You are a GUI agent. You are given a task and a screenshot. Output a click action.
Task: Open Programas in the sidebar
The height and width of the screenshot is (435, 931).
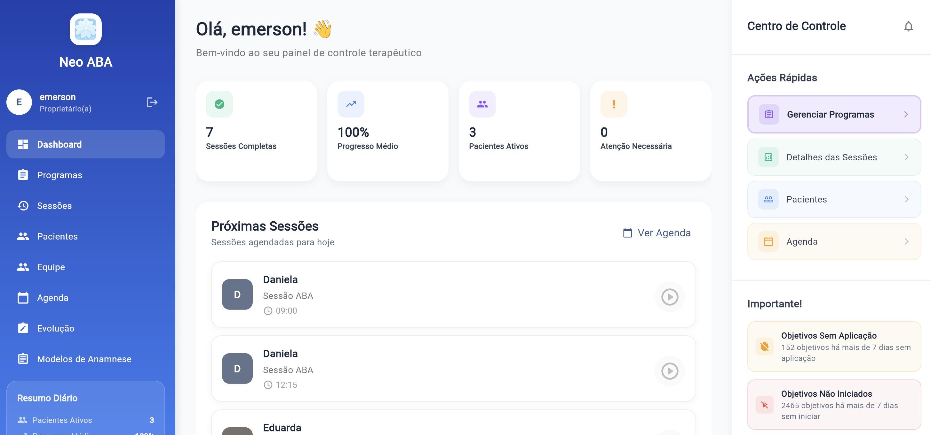click(60, 175)
